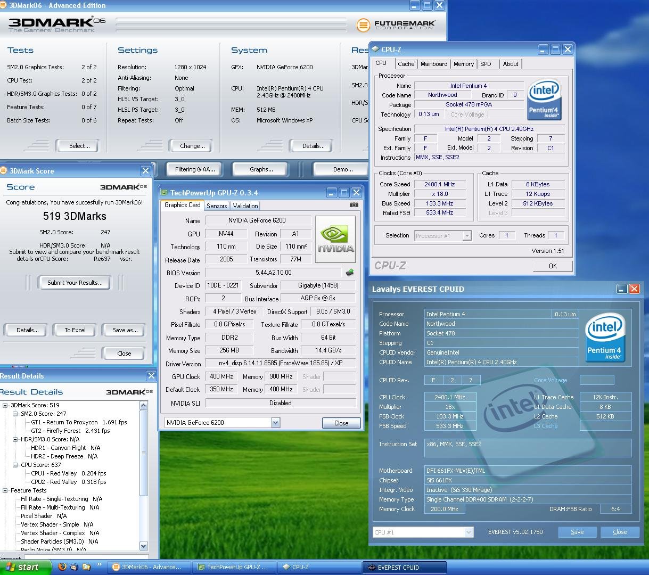Open the Processor #1 selection dropdown in CPU-Z
Image resolution: width=649 pixels, height=575 pixels.
[x=467, y=236]
